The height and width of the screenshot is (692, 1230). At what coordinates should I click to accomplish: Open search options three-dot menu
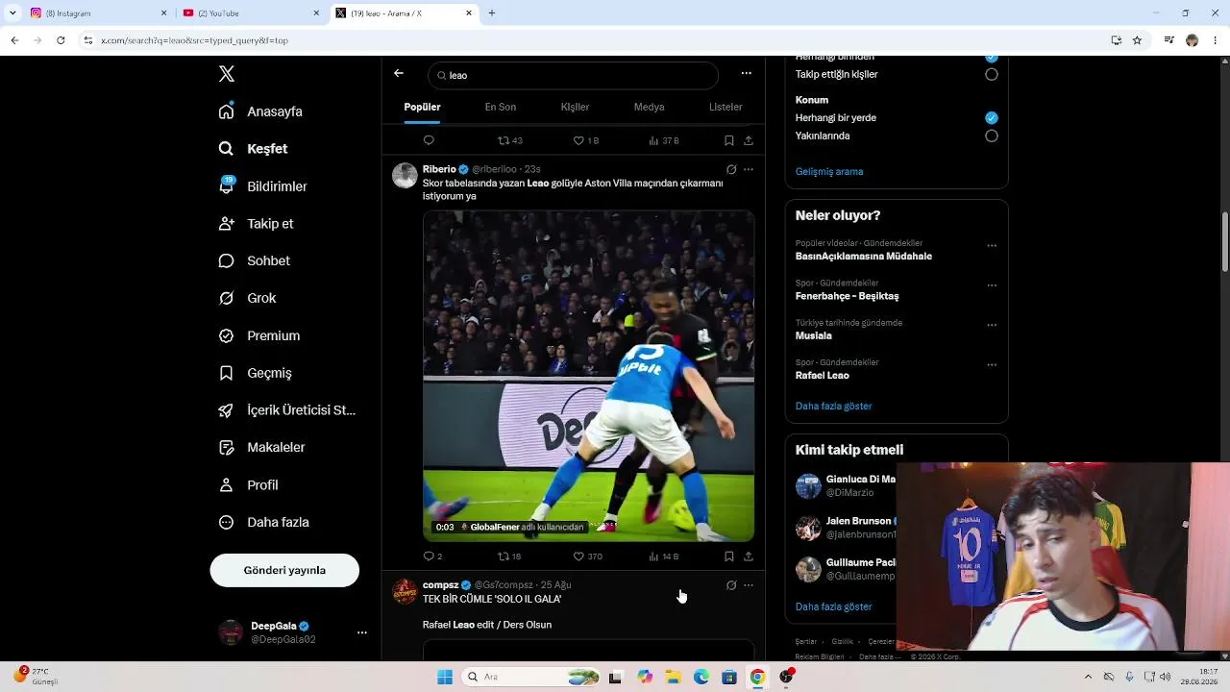coord(746,73)
